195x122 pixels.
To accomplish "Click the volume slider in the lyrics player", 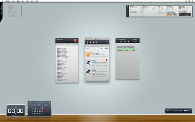I will 71,45.
